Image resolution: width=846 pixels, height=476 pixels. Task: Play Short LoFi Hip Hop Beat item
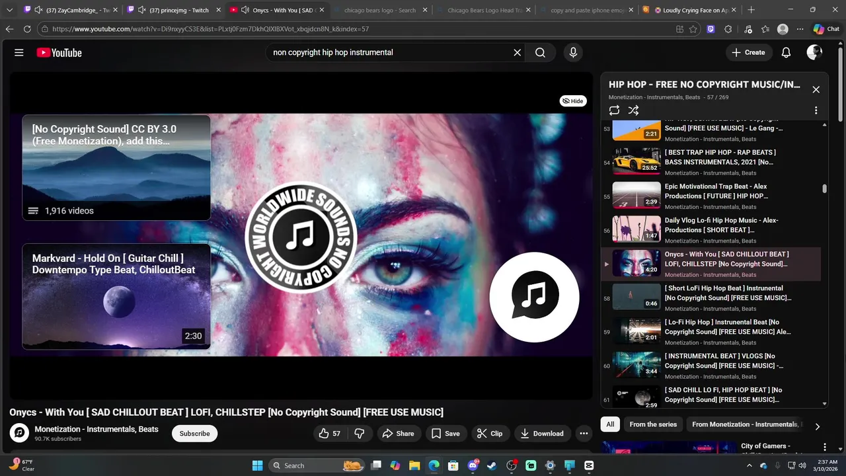click(711, 297)
